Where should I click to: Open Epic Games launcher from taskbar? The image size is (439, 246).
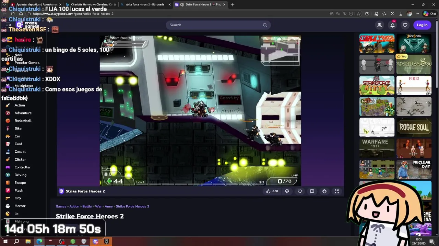(107, 242)
